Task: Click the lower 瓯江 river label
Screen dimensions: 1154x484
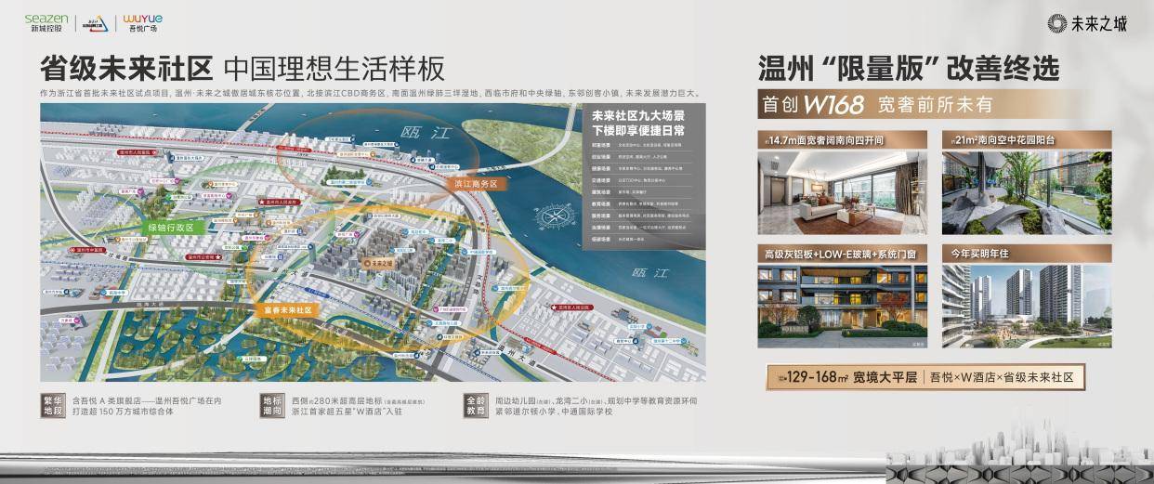Action: tap(649, 274)
